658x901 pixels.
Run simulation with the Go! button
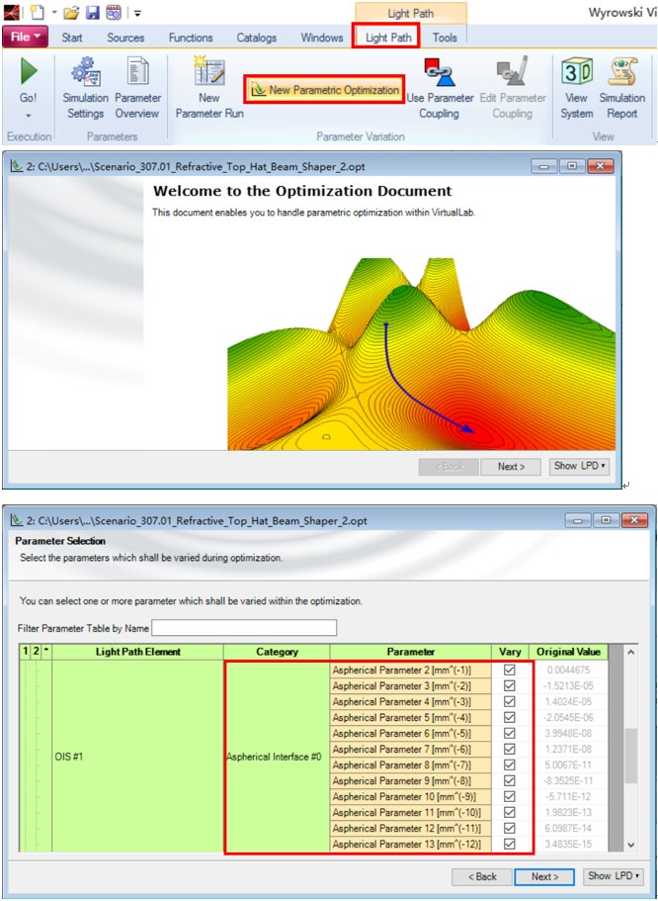coord(28,80)
